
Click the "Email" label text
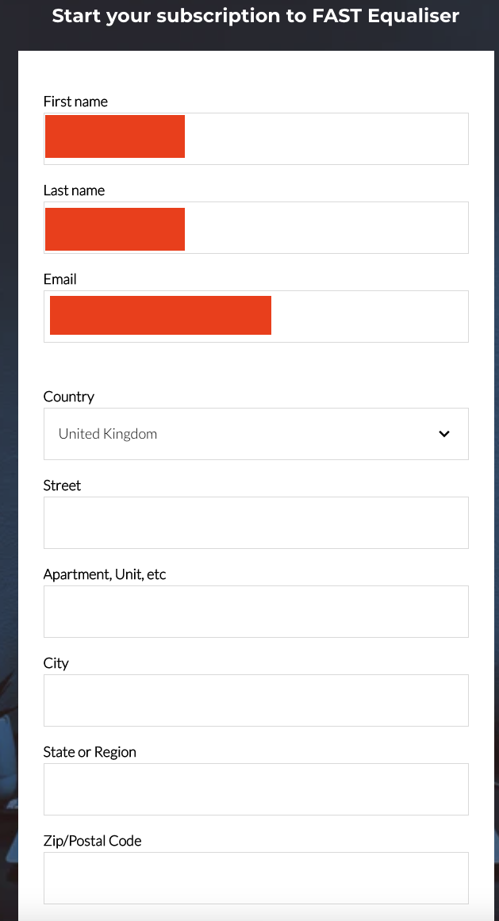59,279
